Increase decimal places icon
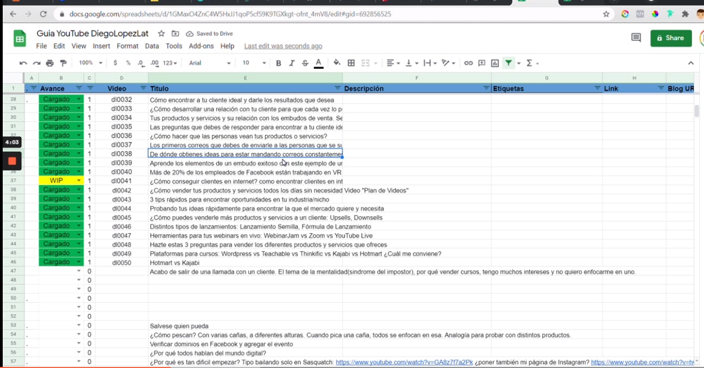This screenshot has height=368, width=704. coord(155,63)
